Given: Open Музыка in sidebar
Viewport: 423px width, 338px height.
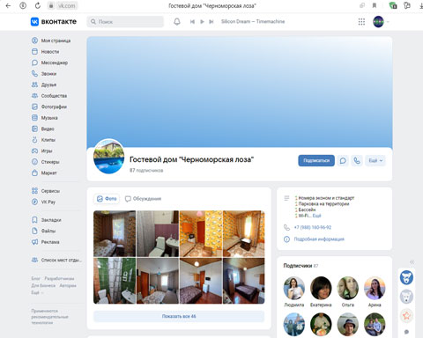Looking at the screenshot, I should tap(45, 118).
